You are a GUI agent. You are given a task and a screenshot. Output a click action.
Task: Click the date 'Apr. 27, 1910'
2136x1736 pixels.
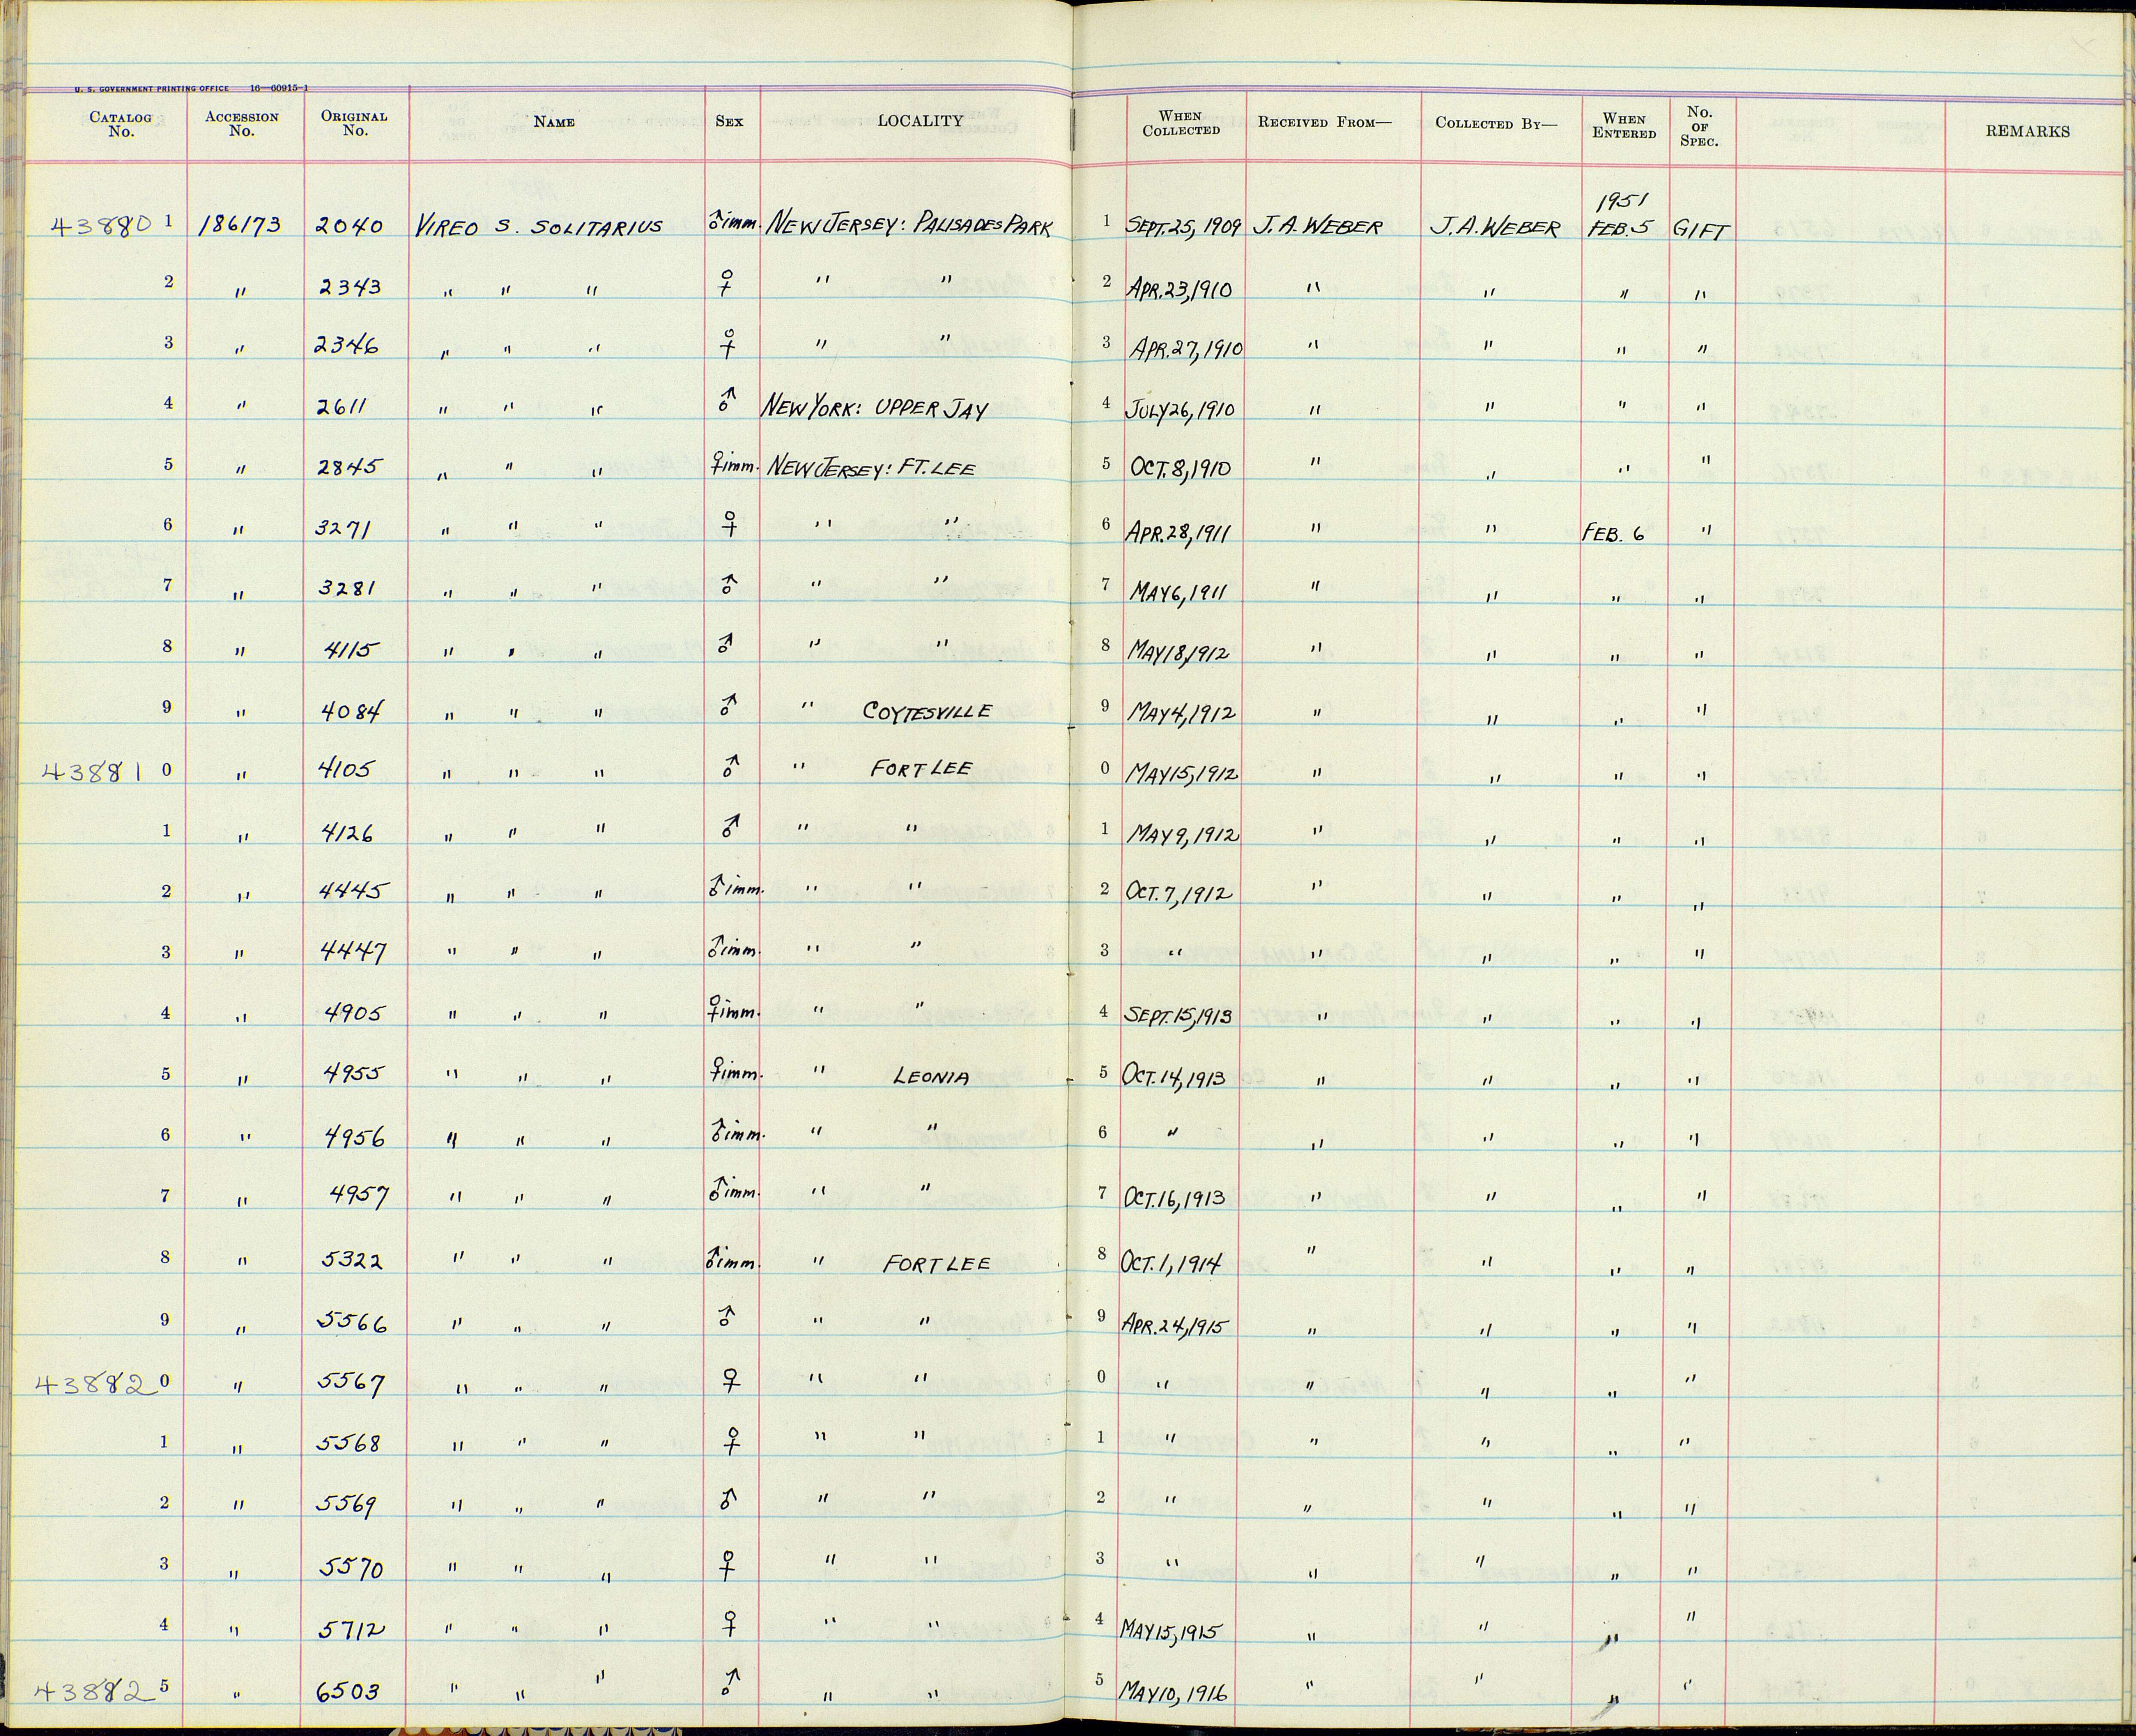1187,349
